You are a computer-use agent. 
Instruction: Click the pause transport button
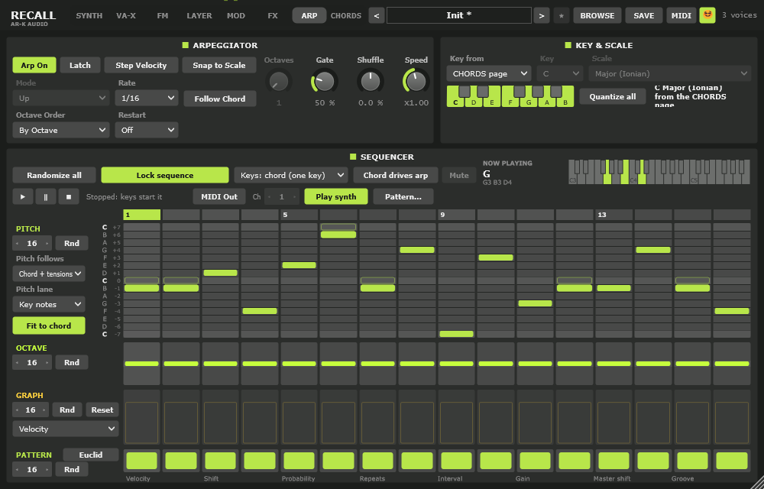tap(46, 197)
